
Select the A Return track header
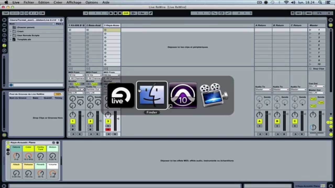pos(263,25)
